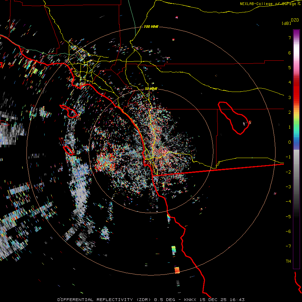The height and width of the screenshot is (302, 302).
Task: Click the 7 value on the color scale
Action: point(290,38)
